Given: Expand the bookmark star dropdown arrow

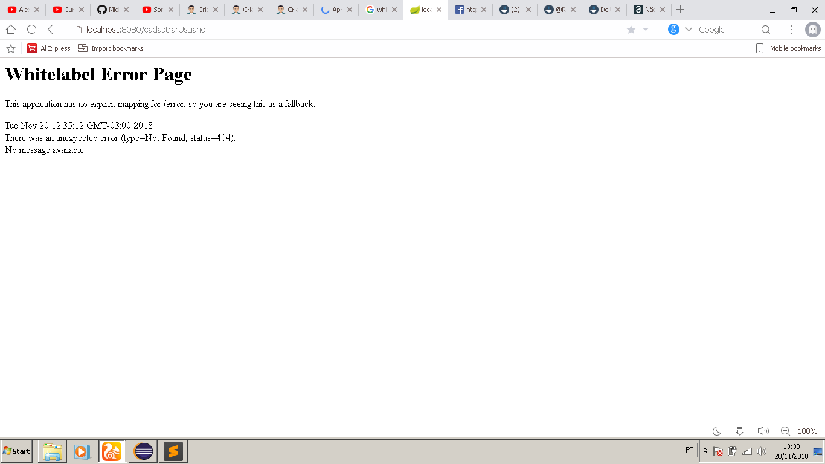Looking at the screenshot, I should (645, 30).
